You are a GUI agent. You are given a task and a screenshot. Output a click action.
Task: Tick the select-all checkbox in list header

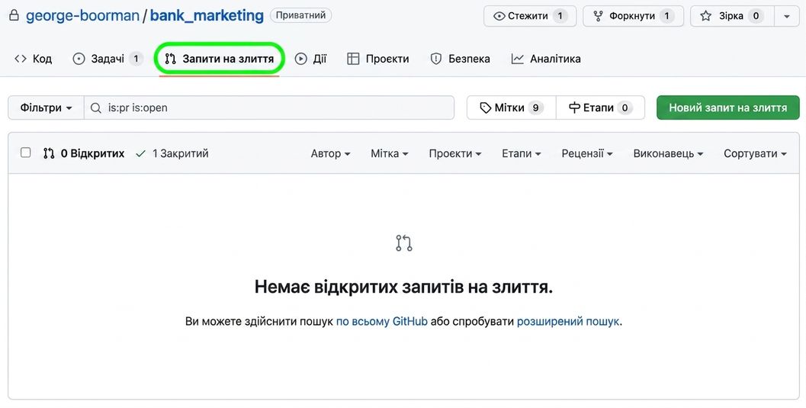click(x=26, y=153)
